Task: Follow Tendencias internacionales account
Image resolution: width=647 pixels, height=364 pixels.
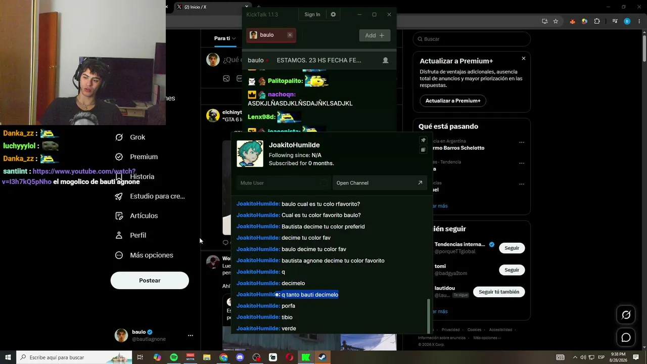Action: [x=512, y=248]
